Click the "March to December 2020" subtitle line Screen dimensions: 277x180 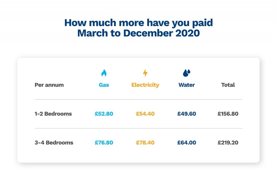[x=138, y=33]
